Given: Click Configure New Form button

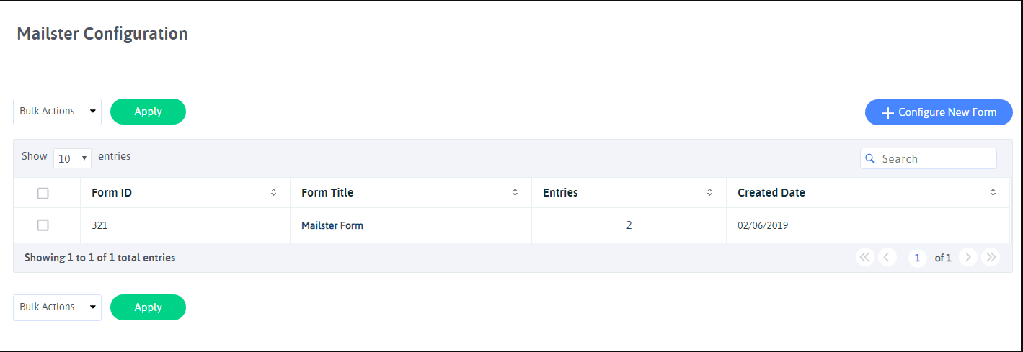Looking at the screenshot, I should (x=939, y=112).
